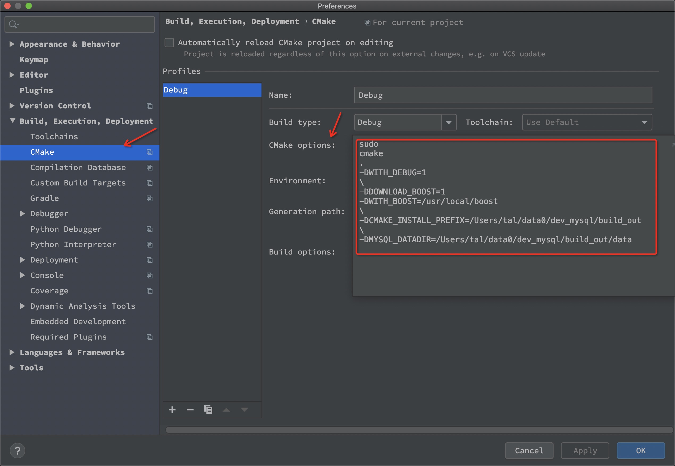Expand the Editor section
The height and width of the screenshot is (466, 675).
click(x=12, y=75)
